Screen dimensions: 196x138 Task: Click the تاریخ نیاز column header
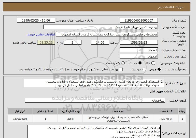click(x=20, y=111)
